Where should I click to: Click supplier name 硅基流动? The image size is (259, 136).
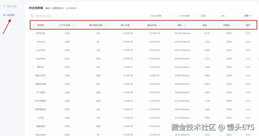(41, 126)
